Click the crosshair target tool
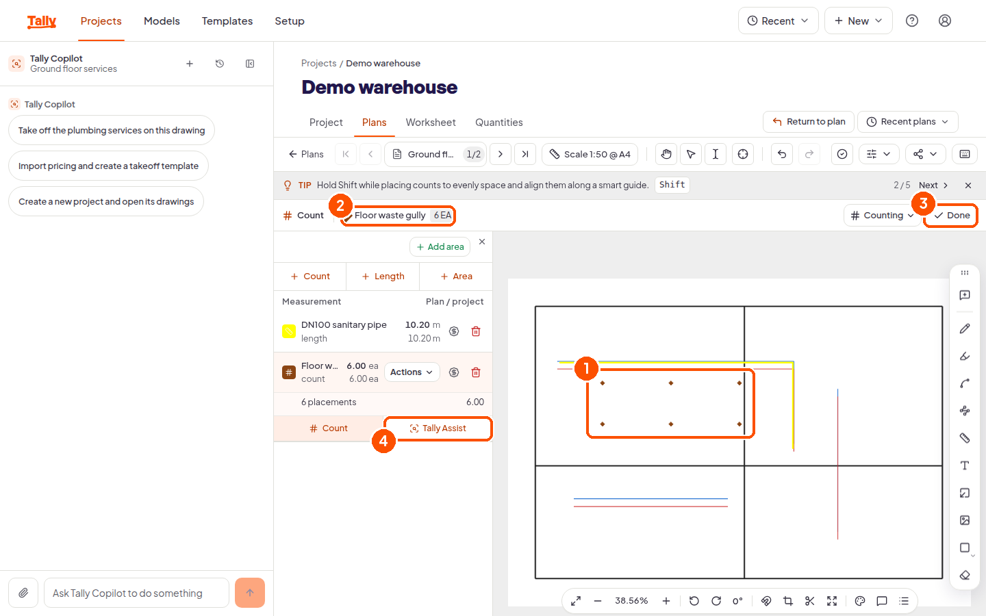This screenshot has height=616, width=986. [743, 154]
